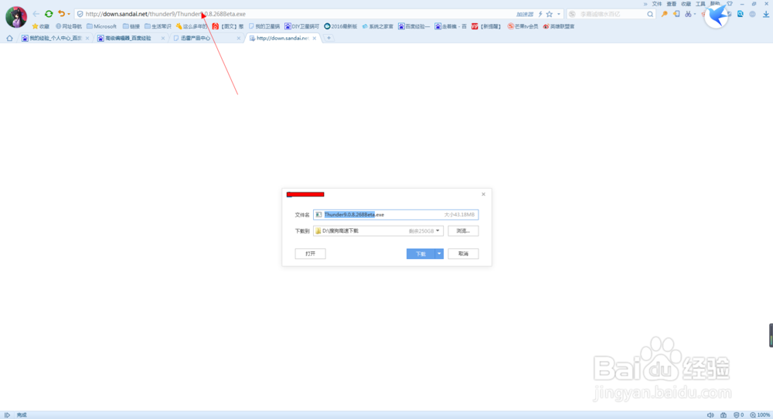Expand the arrow beside the download button
773x419 pixels.
[439, 254]
